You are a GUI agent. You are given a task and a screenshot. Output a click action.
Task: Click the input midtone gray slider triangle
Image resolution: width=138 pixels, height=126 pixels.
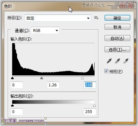click(41, 78)
